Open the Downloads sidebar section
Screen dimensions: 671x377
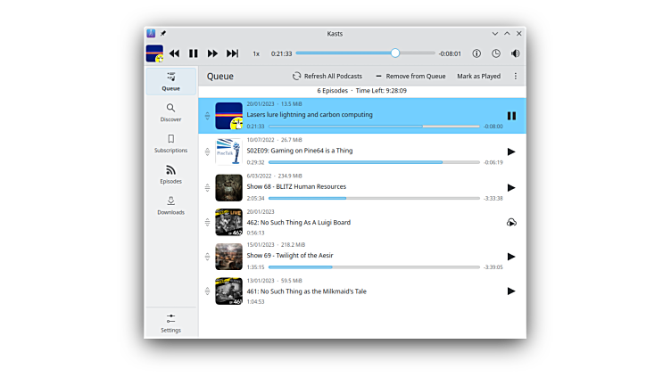coord(170,206)
